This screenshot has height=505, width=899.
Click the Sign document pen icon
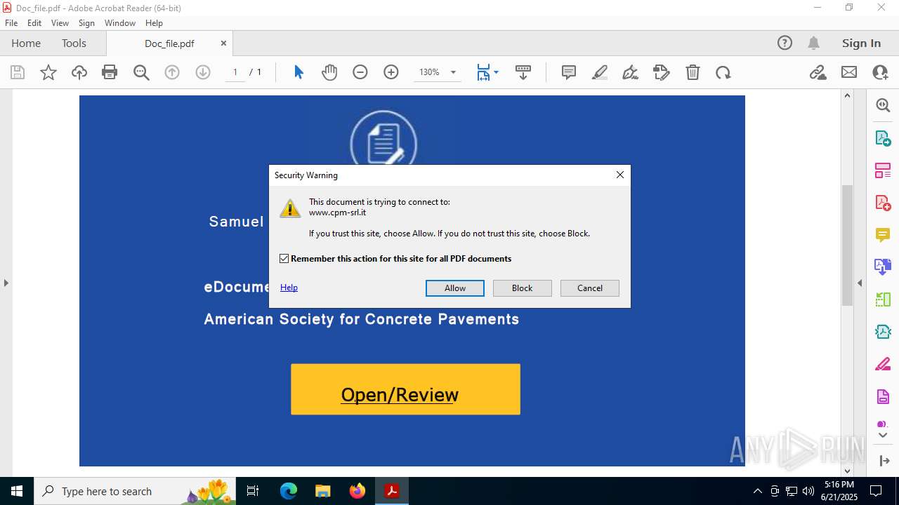631,72
